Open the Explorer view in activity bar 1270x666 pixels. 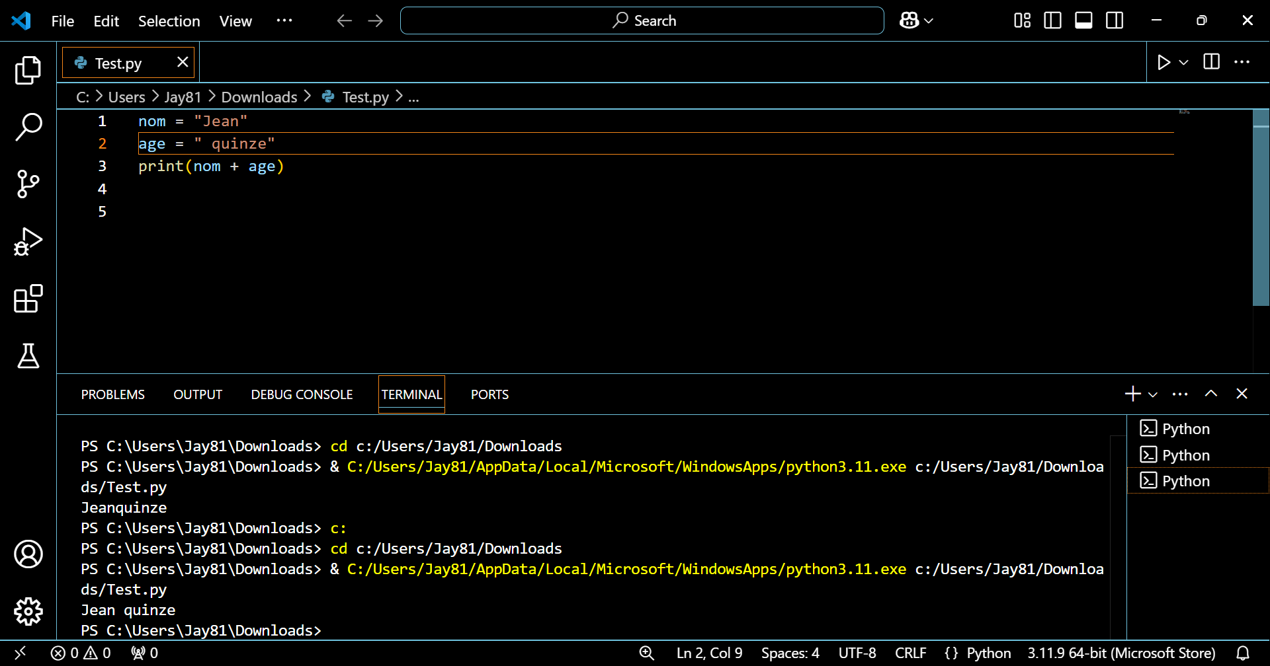[x=28, y=70]
